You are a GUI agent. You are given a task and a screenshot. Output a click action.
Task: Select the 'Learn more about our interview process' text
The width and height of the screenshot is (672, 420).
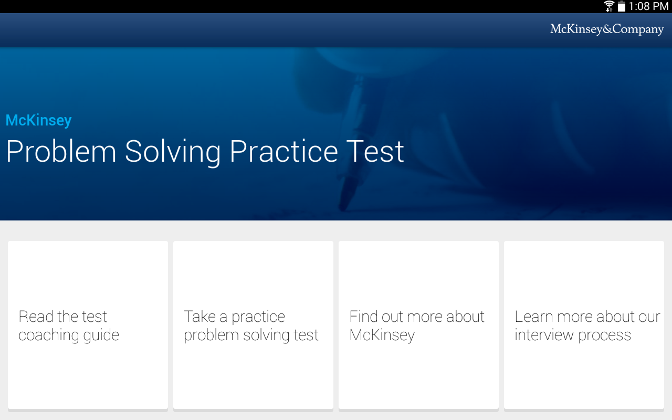[x=587, y=325]
